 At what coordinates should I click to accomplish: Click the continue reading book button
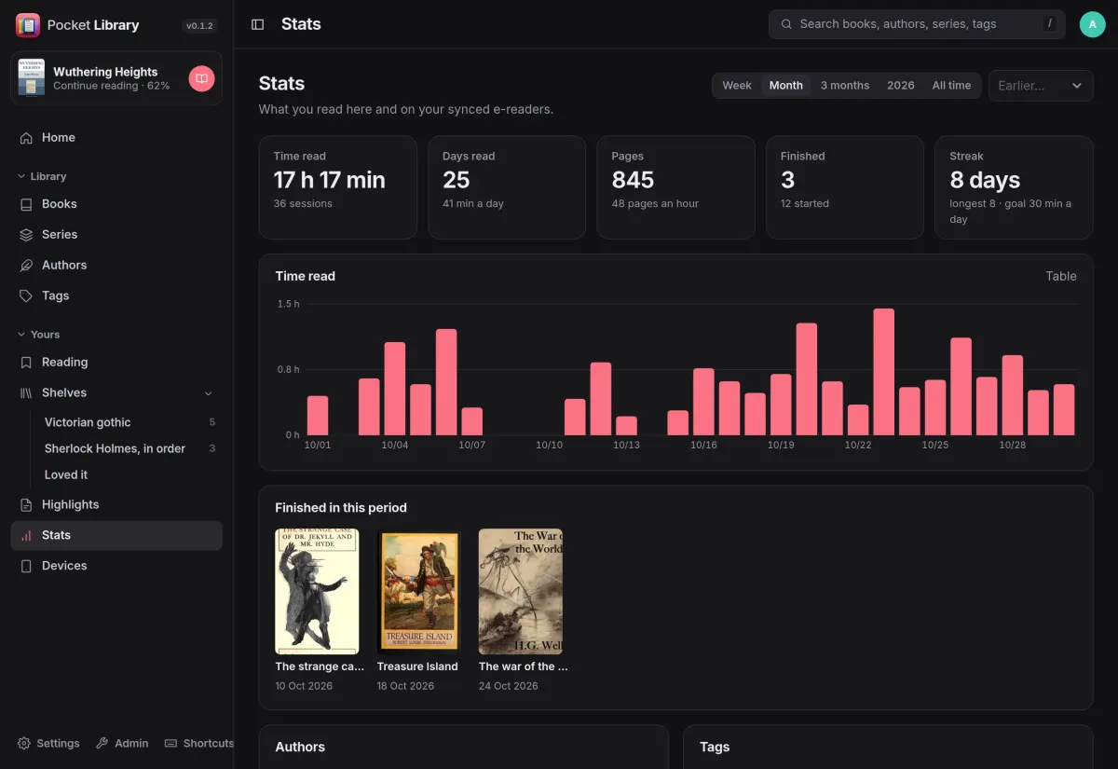(x=201, y=78)
